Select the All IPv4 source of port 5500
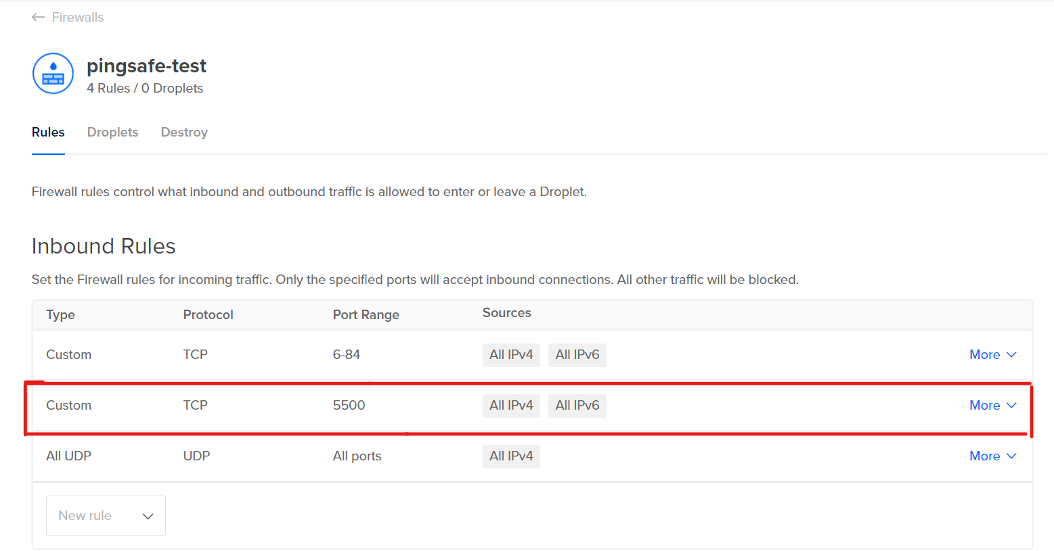Viewport: 1054px width, 551px height. (x=511, y=406)
